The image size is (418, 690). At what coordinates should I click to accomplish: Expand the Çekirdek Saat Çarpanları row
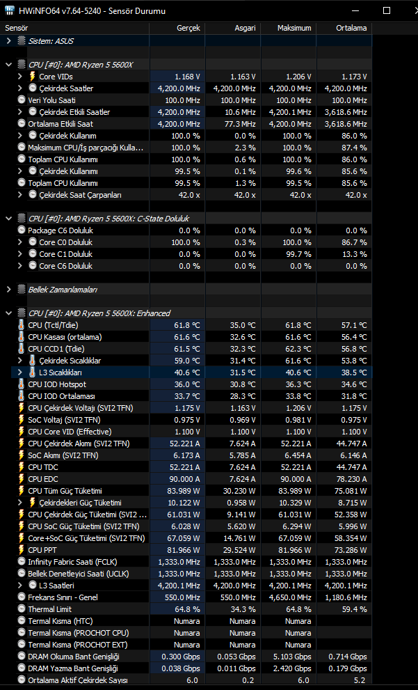tap(19, 194)
